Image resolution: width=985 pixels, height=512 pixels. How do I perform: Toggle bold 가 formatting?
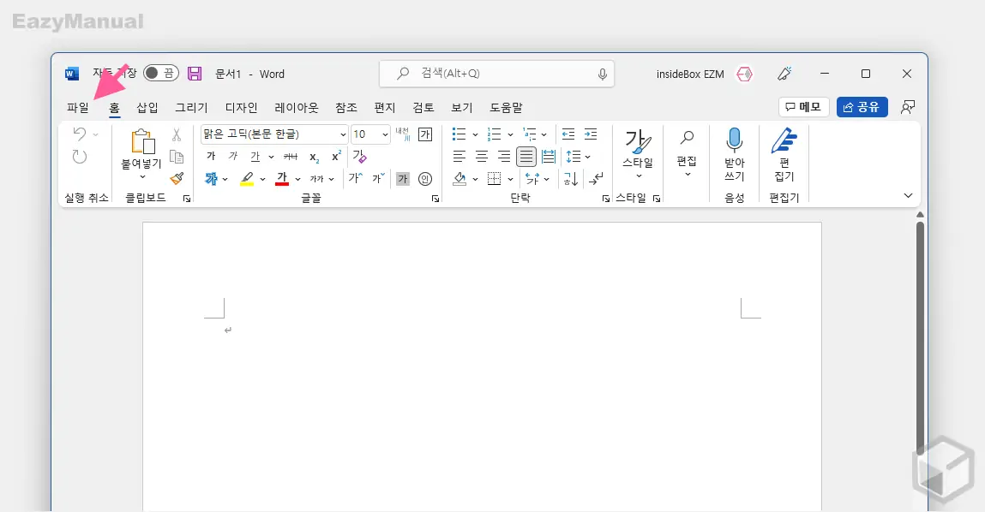click(x=211, y=156)
